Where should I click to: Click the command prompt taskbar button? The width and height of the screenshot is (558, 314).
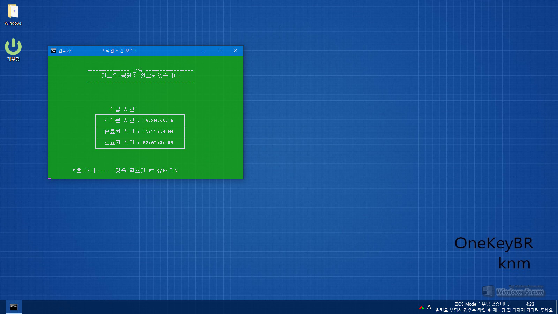tap(14, 307)
